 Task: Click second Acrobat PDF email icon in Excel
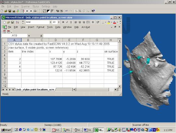click(9, 32)
